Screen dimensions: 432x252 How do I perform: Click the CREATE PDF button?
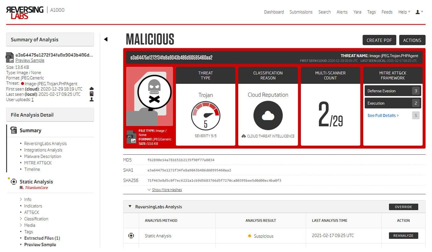(379, 40)
